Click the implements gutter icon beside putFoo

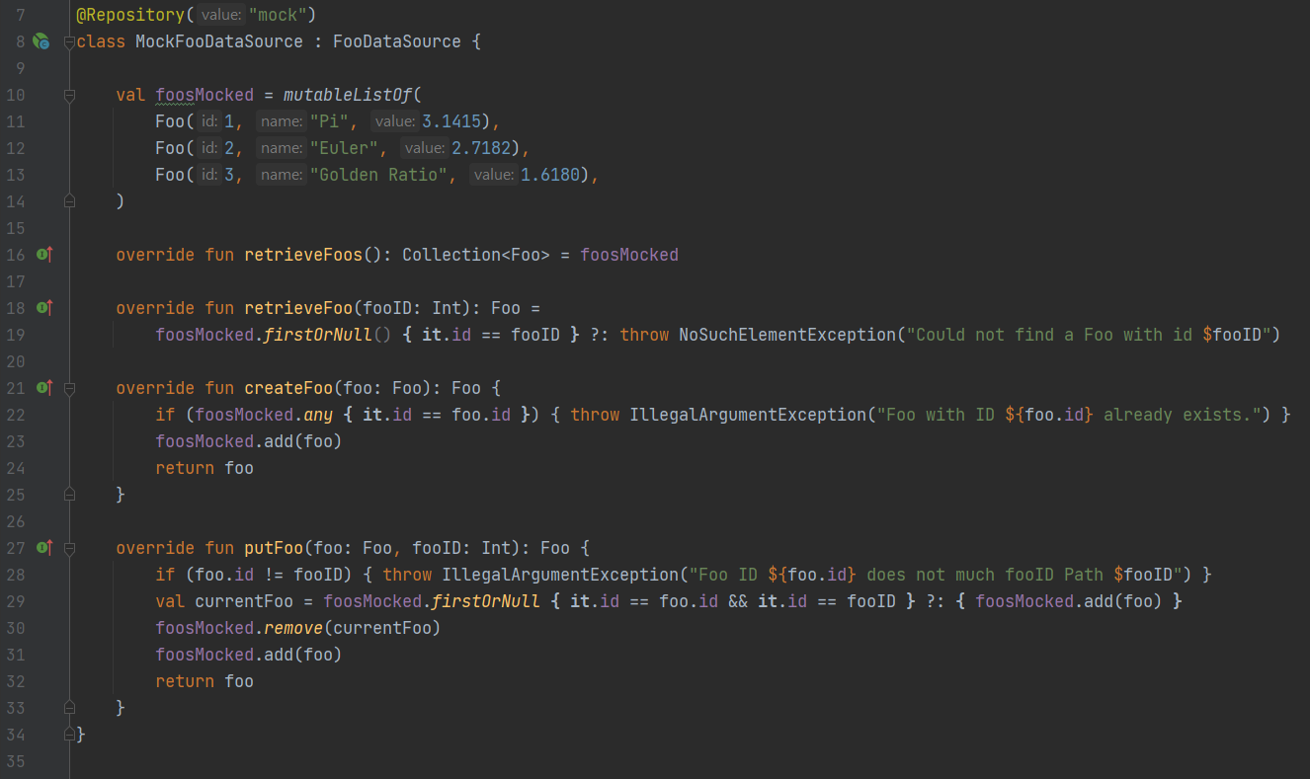pyautogui.click(x=43, y=548)
